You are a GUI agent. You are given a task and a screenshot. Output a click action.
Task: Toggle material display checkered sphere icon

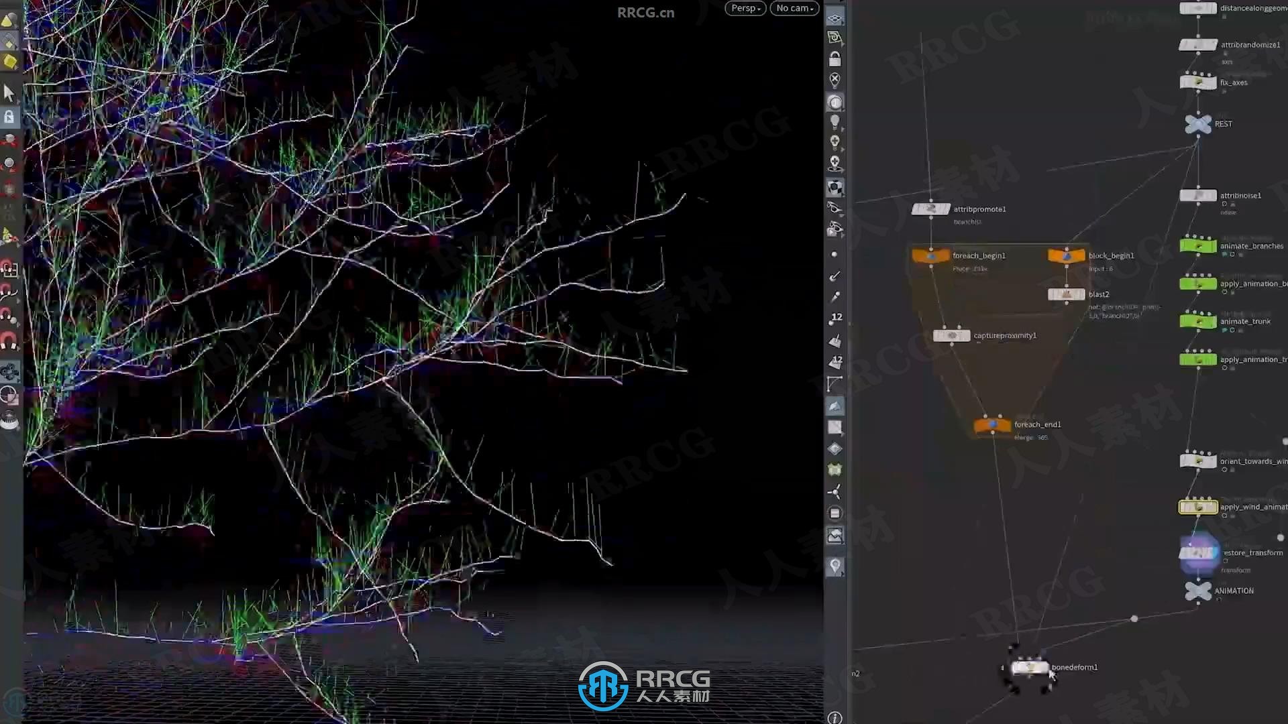coord(835,187)
